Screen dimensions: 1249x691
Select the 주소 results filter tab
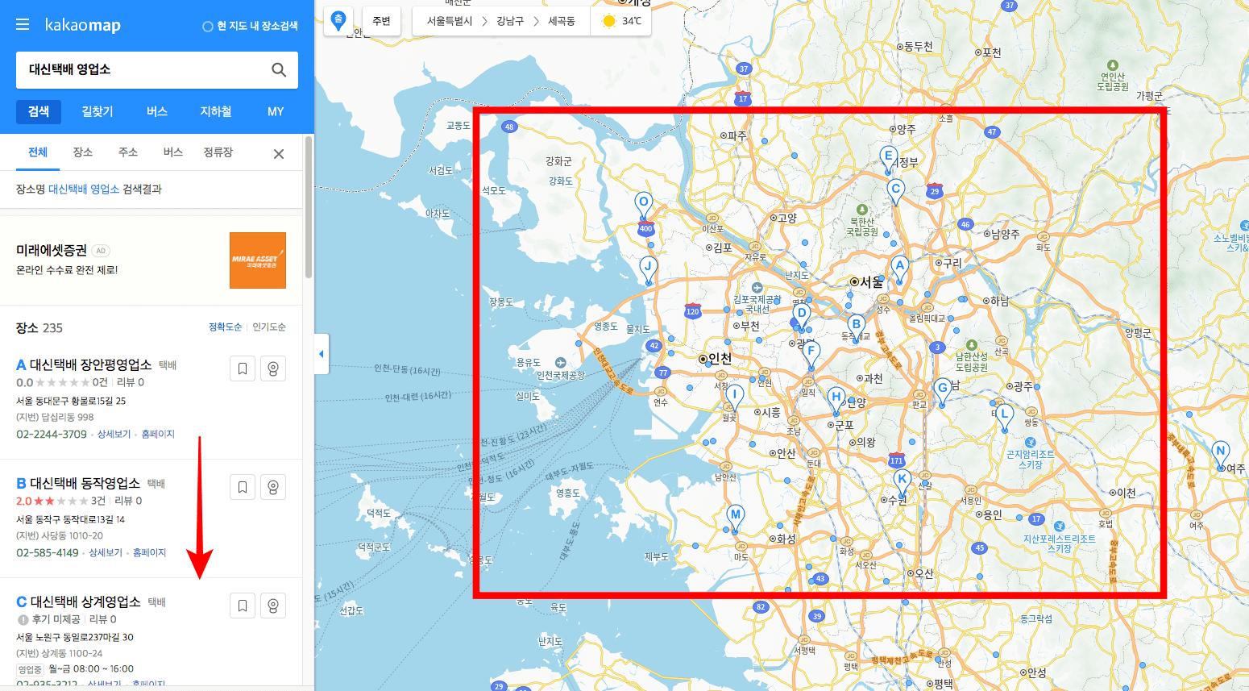point(128,152)
